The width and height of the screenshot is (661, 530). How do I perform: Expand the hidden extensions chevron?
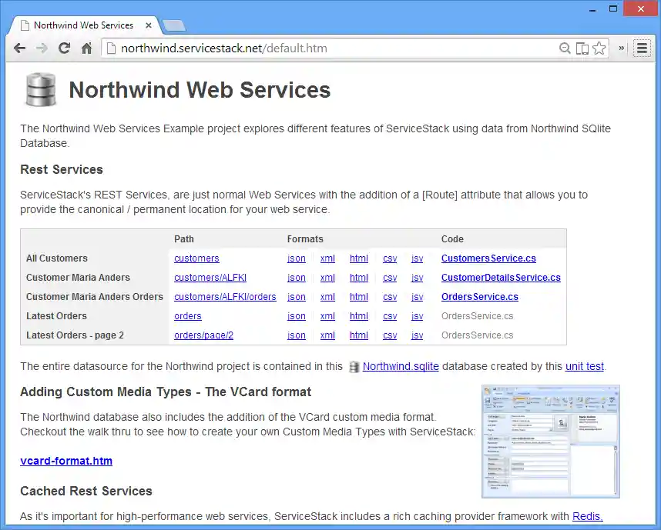622,48
